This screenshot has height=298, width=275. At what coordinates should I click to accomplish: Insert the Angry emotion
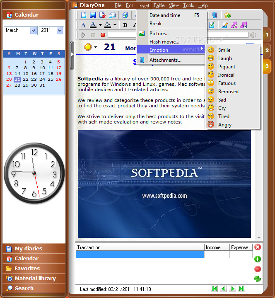[x=232, y=125]
